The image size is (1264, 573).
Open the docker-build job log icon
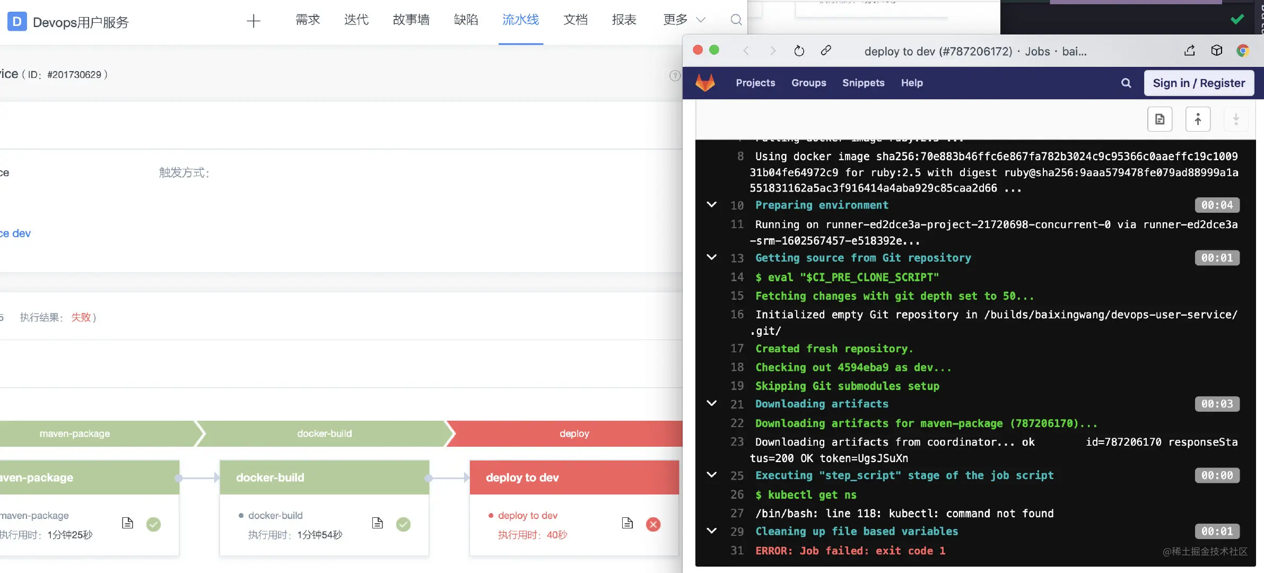[377, 523]
